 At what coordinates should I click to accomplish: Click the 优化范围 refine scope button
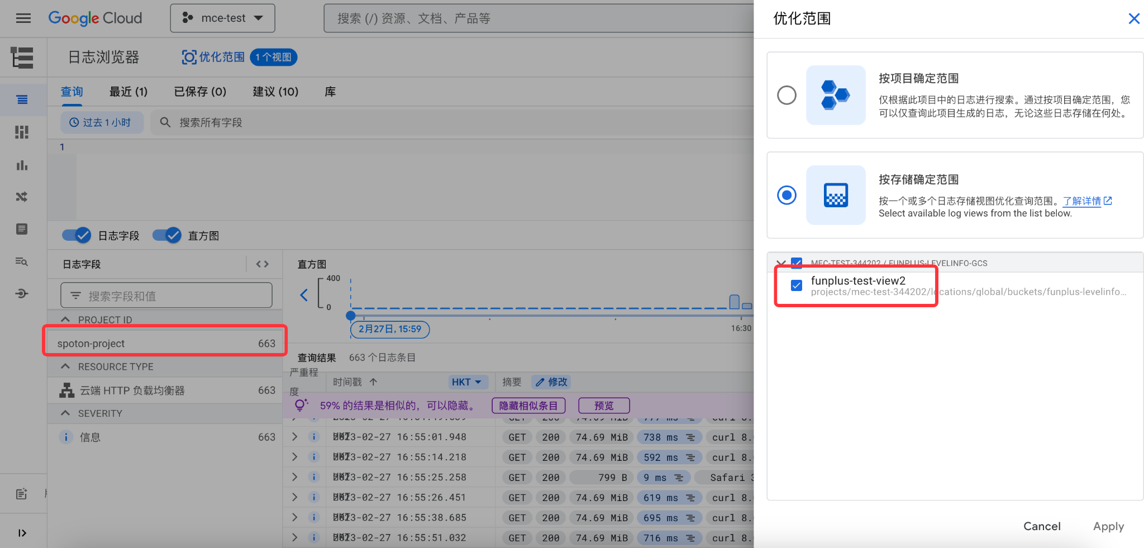pos(213,57)
